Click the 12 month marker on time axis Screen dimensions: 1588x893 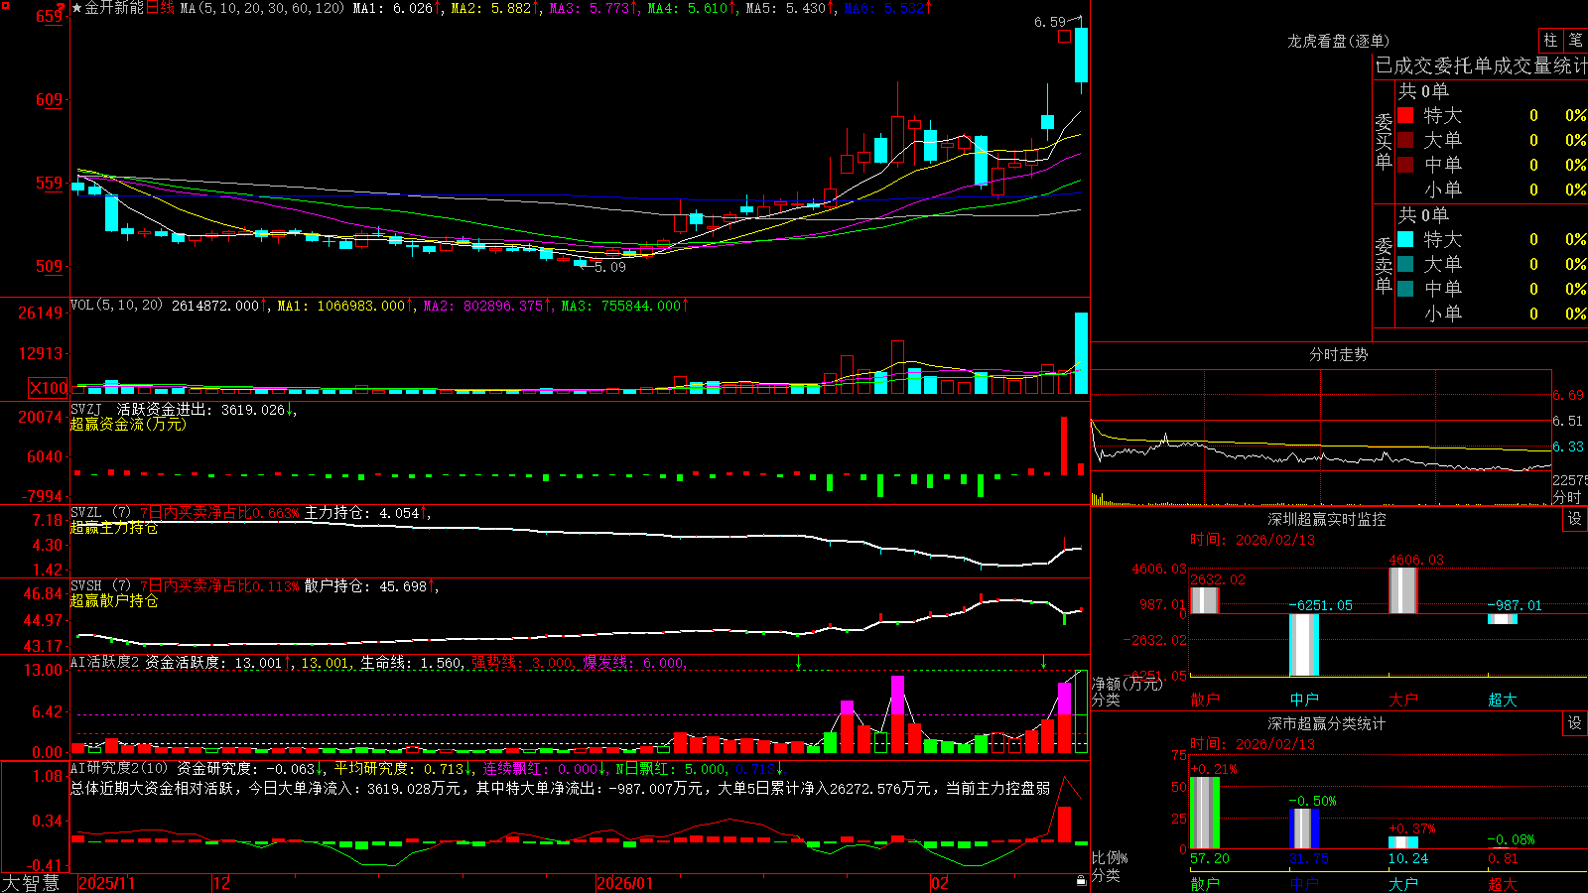click(222, 882)
